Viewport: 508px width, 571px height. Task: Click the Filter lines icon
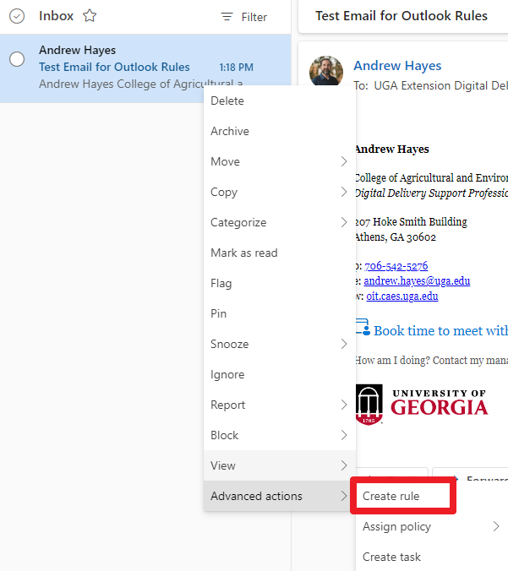(227, 17)
